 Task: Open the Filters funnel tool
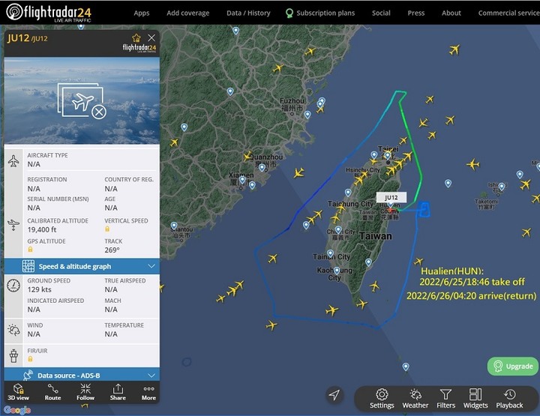pyautogui.click(x=445, y=399)
